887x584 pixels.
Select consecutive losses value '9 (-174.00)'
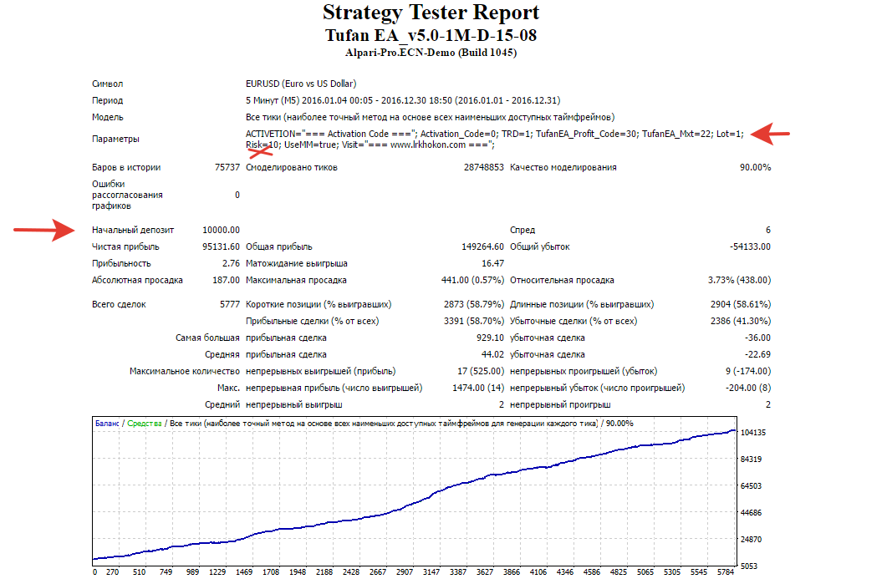748,372
